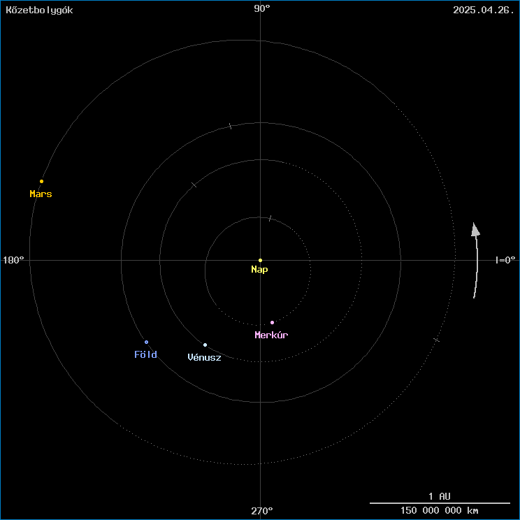Click the date 2025.04.26.
This screenshot has width=520, height=520.
click(483, 10)
